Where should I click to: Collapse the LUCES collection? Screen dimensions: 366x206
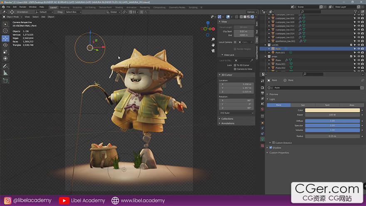point(265,45)
